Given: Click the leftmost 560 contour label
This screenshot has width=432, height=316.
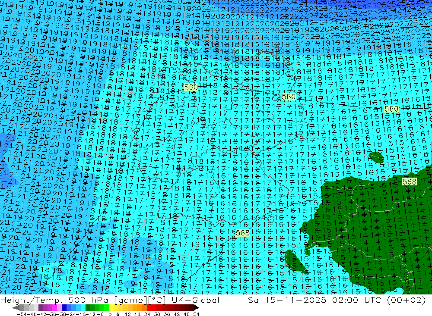Looking at the screenshot, I should coord(191,87).
